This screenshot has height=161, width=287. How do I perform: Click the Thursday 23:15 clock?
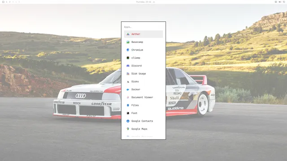point(143,2)
